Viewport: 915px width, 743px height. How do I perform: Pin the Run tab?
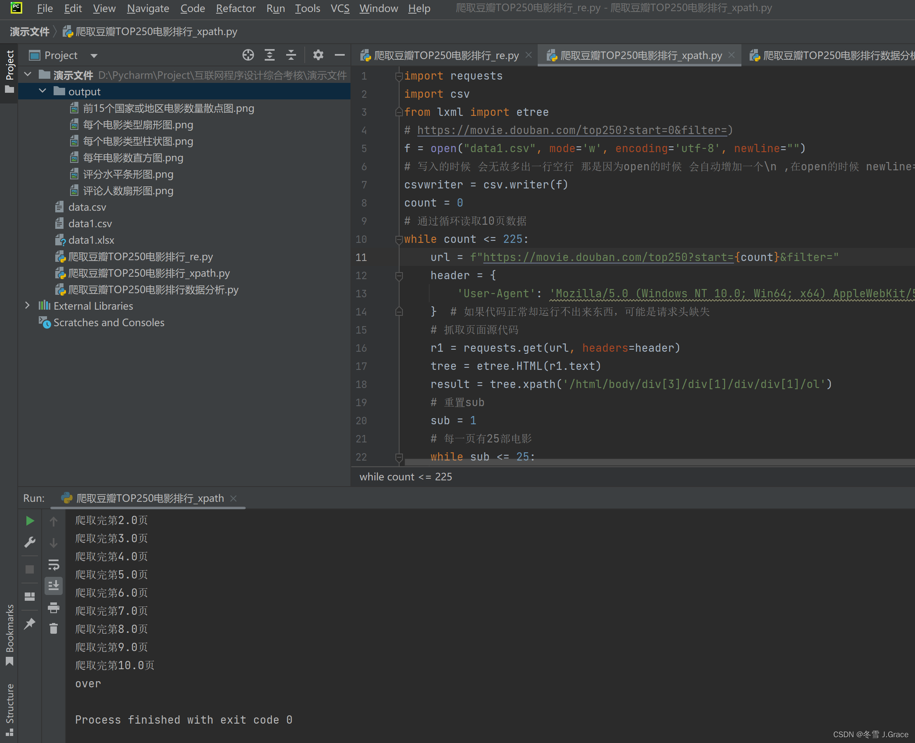pos(30,623)
